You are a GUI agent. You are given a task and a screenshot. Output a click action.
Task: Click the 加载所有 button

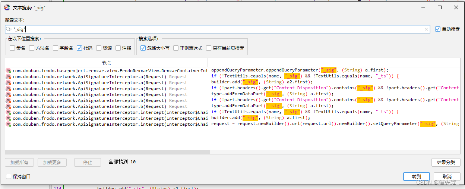19,162
